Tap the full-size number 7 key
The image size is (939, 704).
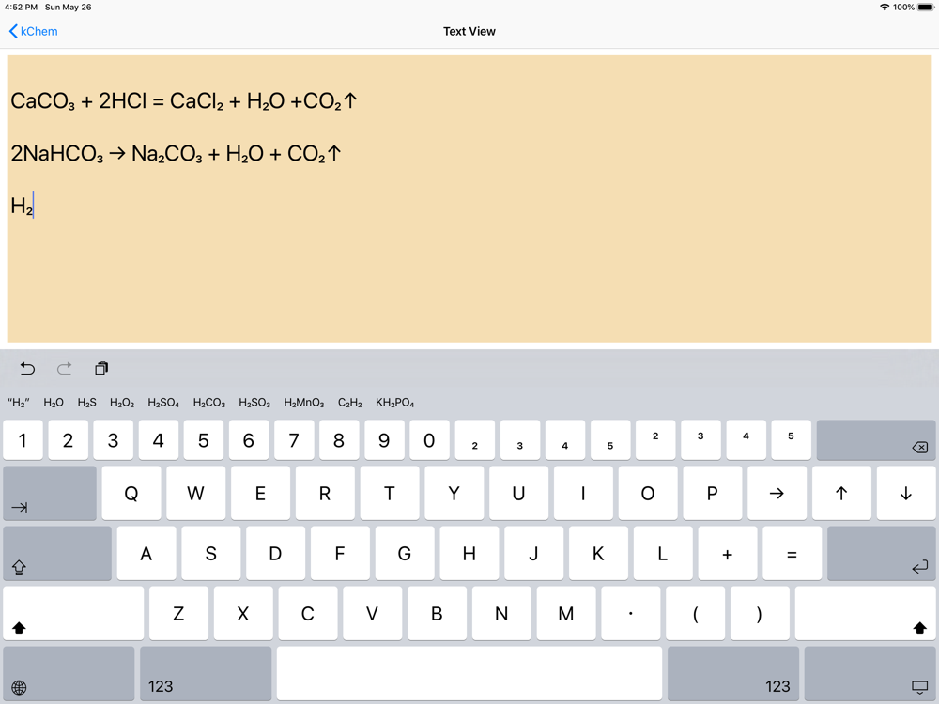(293, 440)
